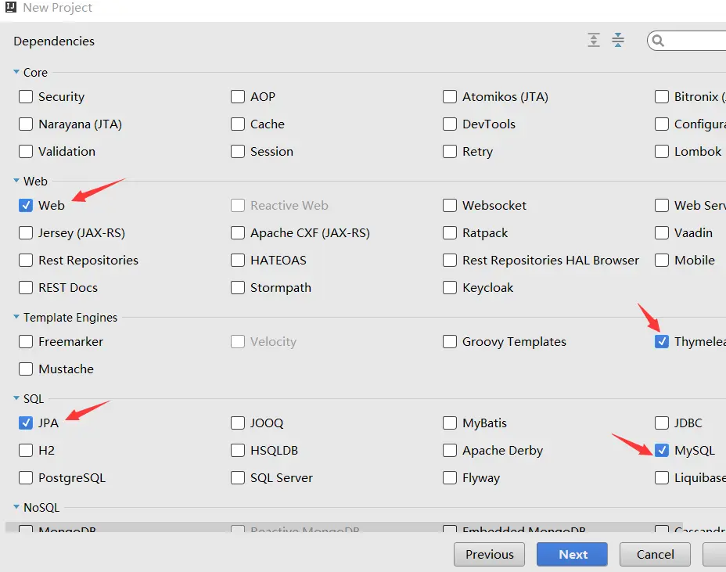Enable the JOOQ checkbox
This screenshot has height=572, width=726.
pos(238,423)
